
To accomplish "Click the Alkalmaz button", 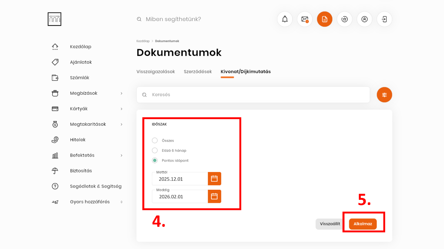I will 363,224.
